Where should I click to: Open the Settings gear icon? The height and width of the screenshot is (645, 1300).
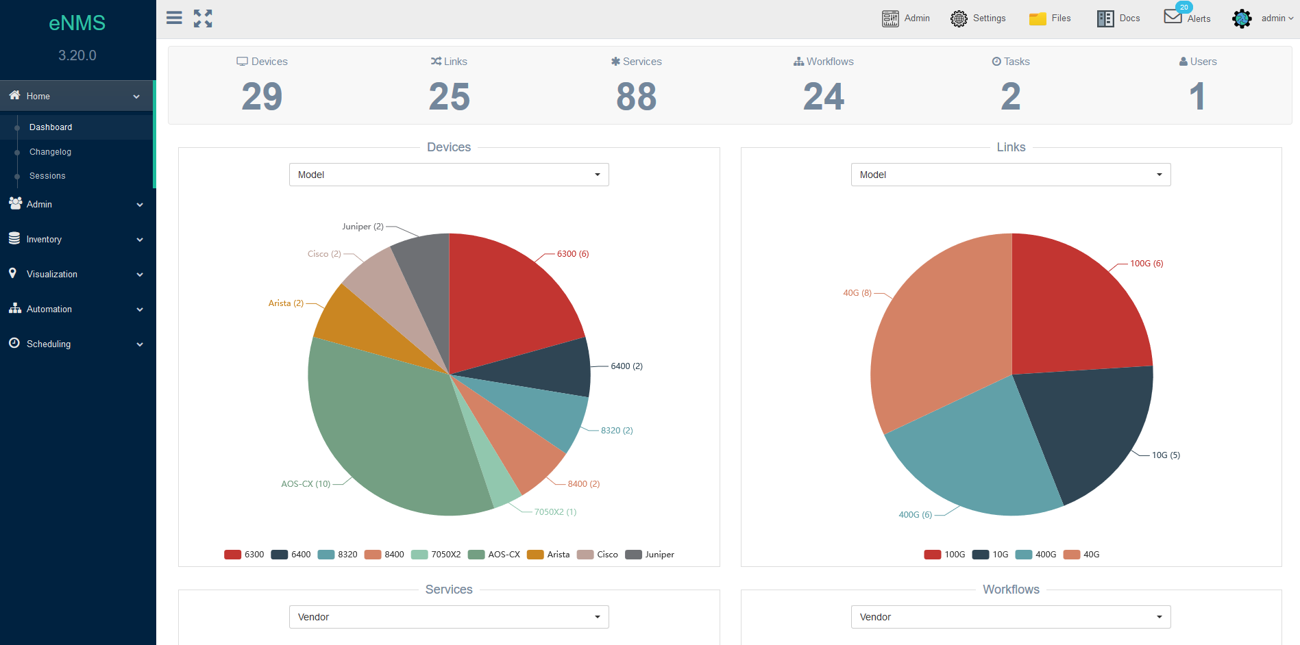[959, 18]
